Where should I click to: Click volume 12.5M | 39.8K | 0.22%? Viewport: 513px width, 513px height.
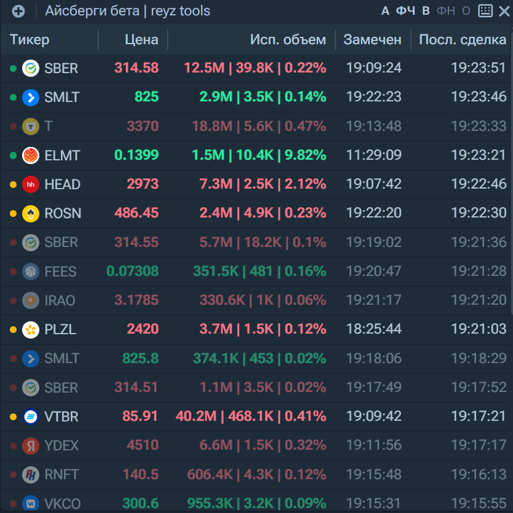255,68
